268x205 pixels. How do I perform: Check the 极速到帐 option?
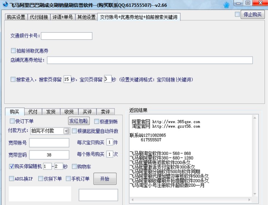[x=97, y=121]
